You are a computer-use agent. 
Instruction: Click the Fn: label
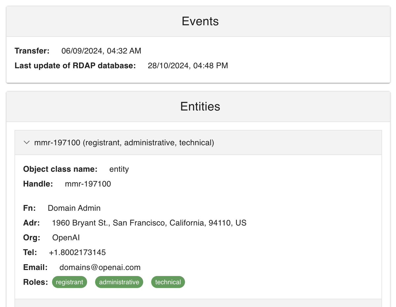(x=29, y=208)
